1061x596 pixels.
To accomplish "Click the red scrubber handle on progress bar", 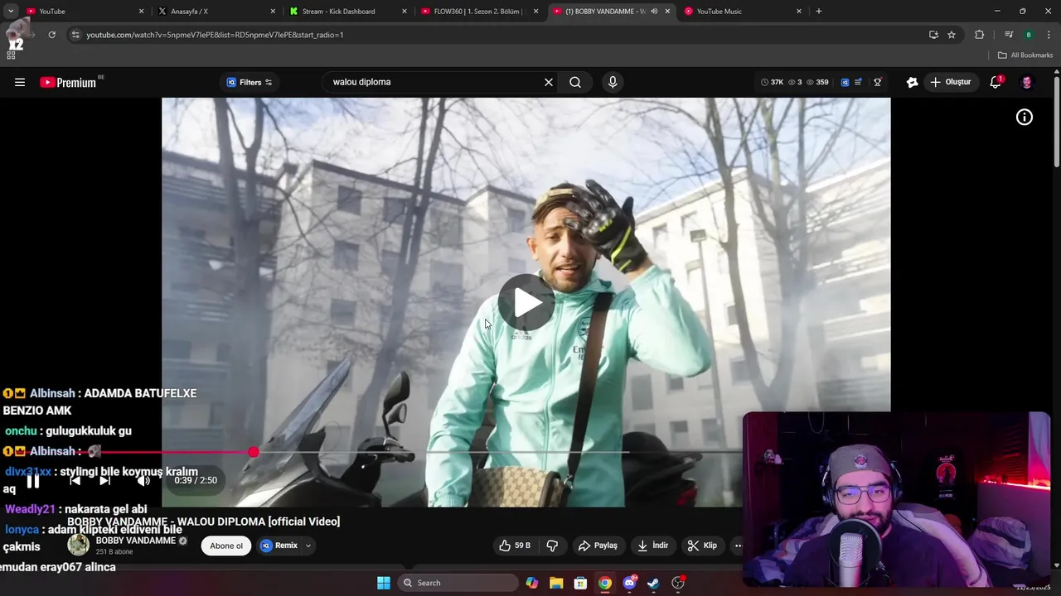I will coord(254,452).
